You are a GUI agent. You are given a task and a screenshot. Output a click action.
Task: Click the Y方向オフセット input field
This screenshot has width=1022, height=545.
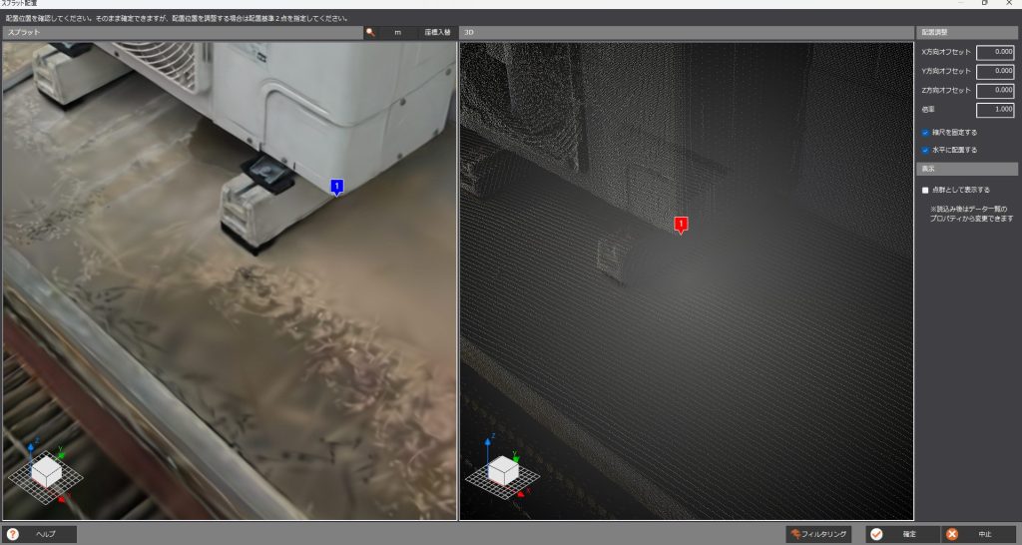coord(994,72)
